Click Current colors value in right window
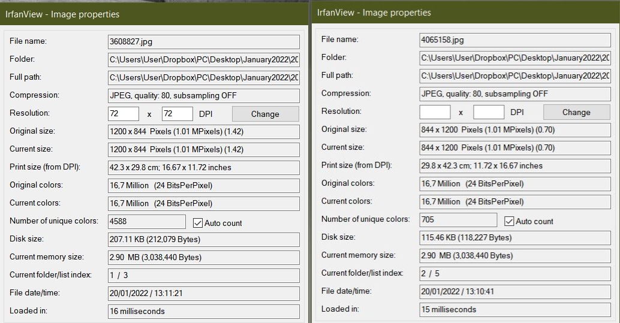Viewport: 620px width, 323px height. pyautogui.click(x=515, y=202)
